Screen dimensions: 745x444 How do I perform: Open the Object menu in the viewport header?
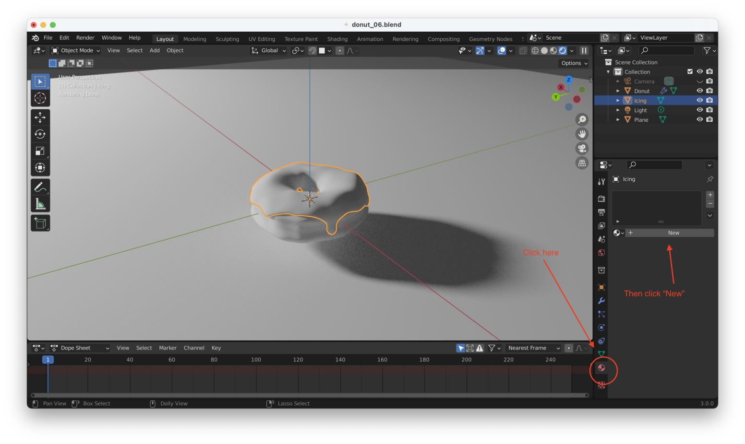175,50
